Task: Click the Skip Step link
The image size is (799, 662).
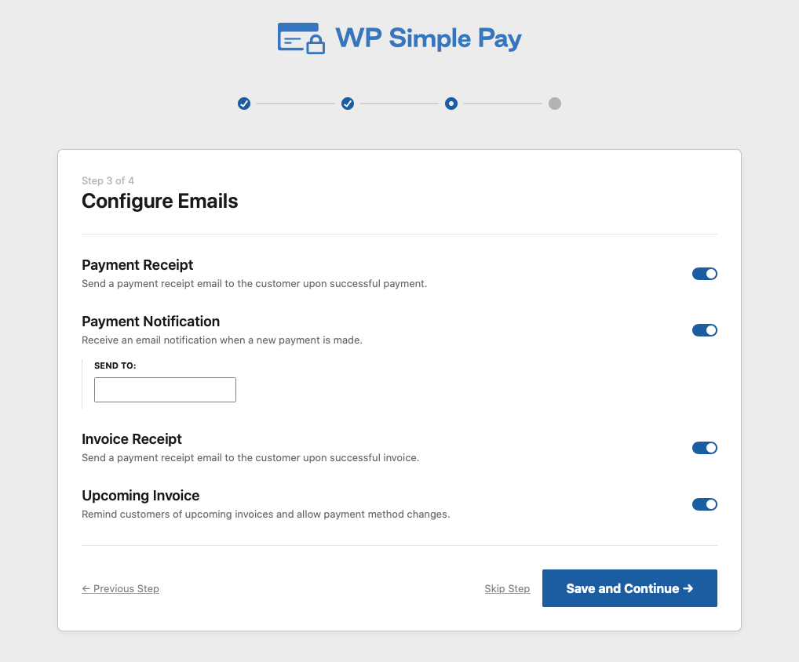Action: [507, 589]
